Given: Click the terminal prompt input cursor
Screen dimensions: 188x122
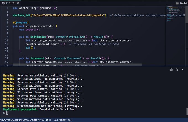Looking at the screenshot, I should (7, 113).
